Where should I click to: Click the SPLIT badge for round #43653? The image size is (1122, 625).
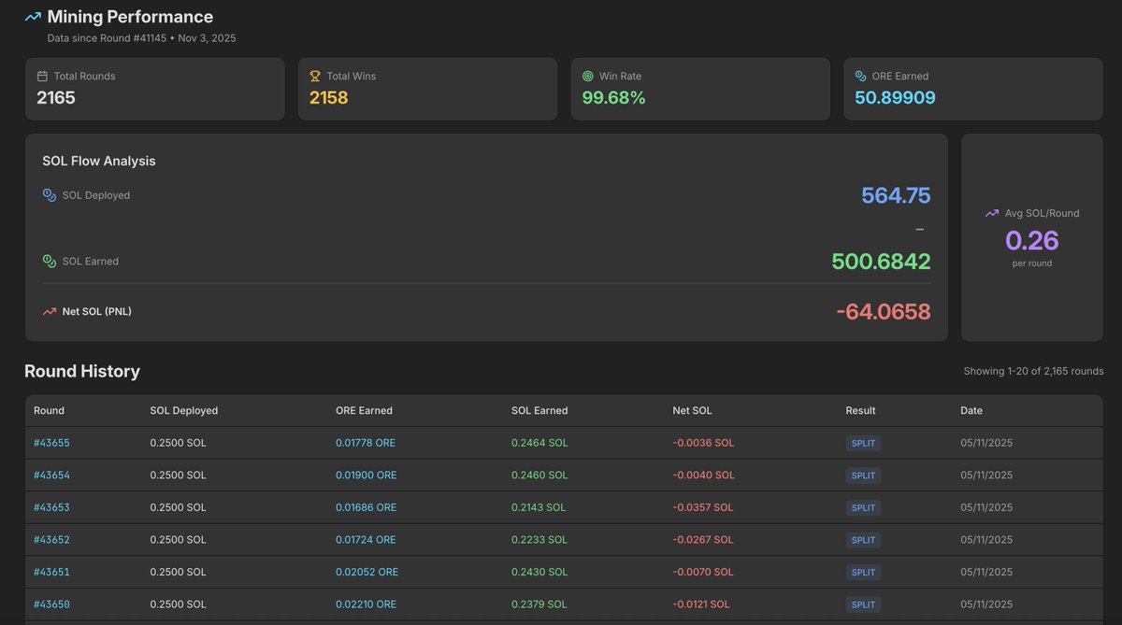tap(863, 507)
